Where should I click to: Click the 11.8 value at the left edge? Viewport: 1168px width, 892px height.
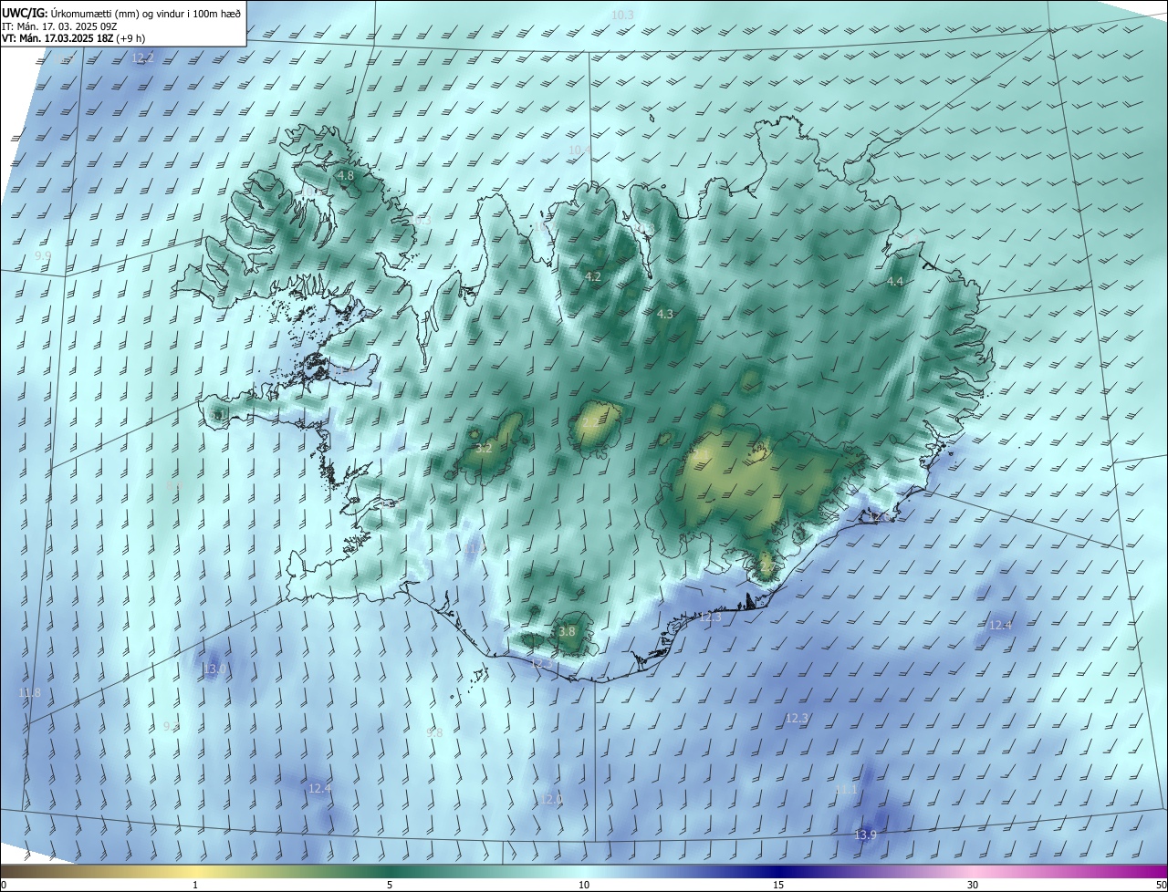29,693
